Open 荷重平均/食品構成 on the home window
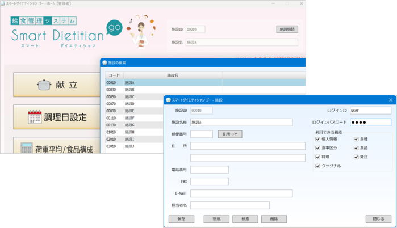 click(57, 146)
